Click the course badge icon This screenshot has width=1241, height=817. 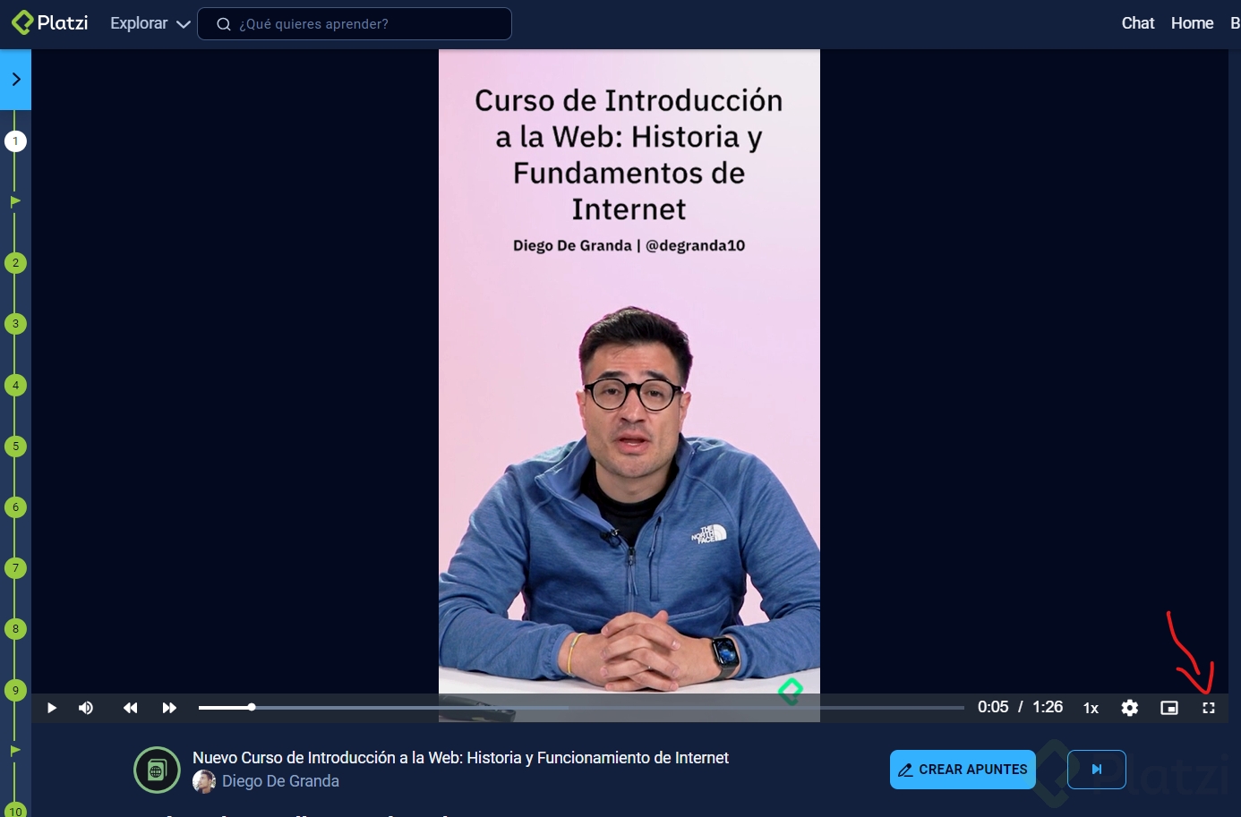click(157, 770)
